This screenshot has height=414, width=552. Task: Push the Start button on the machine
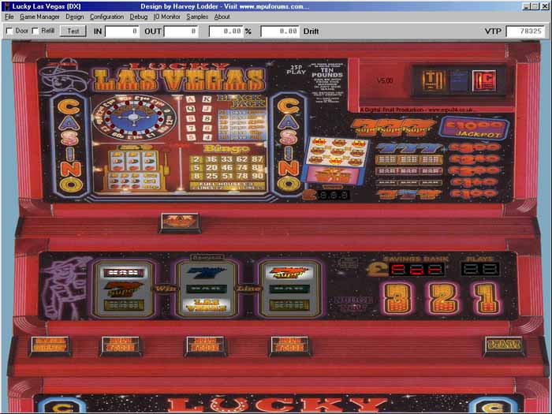tap(504, 345)
